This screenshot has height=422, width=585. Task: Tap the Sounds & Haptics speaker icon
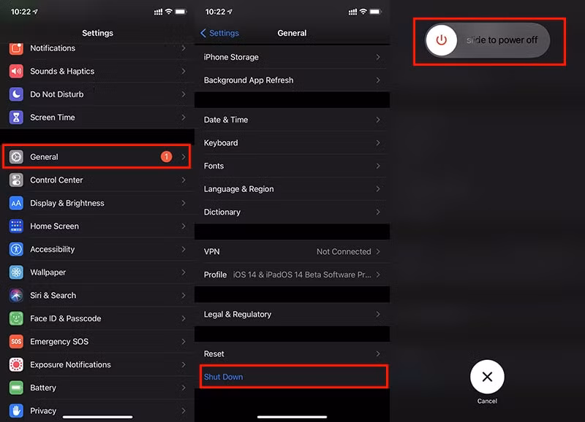pyautogui.click(x=16, y=71)
